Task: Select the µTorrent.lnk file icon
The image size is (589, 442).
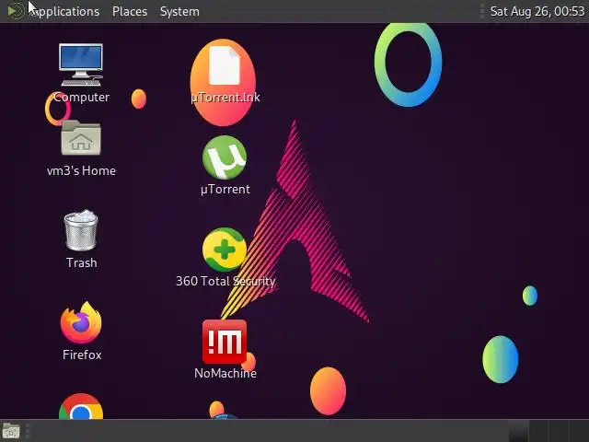Action: [225, 65]
